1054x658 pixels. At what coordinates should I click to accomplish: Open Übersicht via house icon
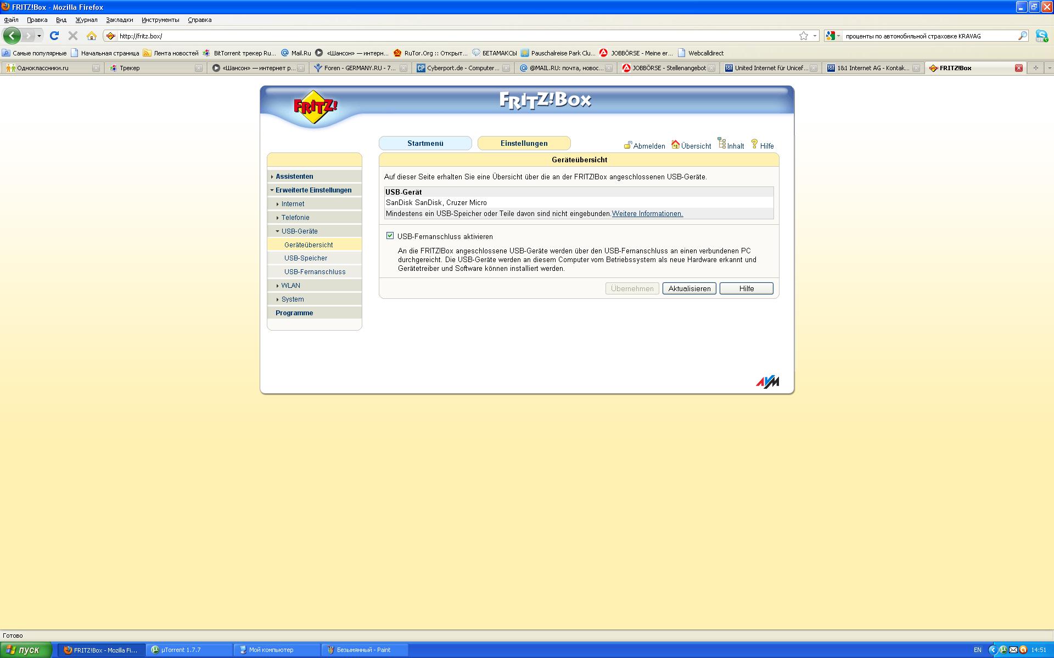click(675, 144)
